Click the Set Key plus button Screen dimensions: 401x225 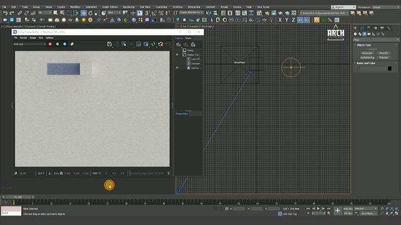(338, 211)
